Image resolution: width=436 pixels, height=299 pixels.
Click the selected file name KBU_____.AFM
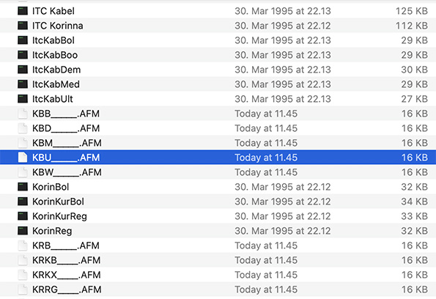click(66, 158)
